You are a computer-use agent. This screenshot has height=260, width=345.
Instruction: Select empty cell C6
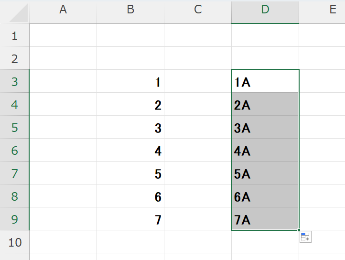pyautogui.click(x=198, y=151)
